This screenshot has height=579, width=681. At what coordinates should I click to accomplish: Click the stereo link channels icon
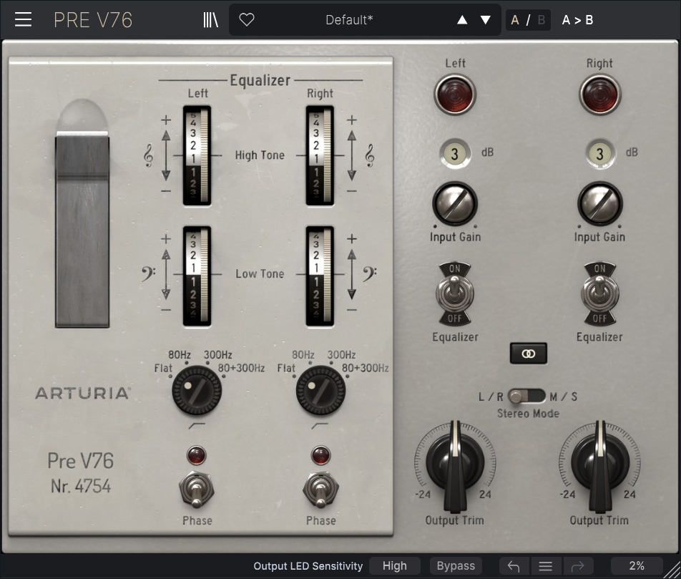click(x=528, y=354)
